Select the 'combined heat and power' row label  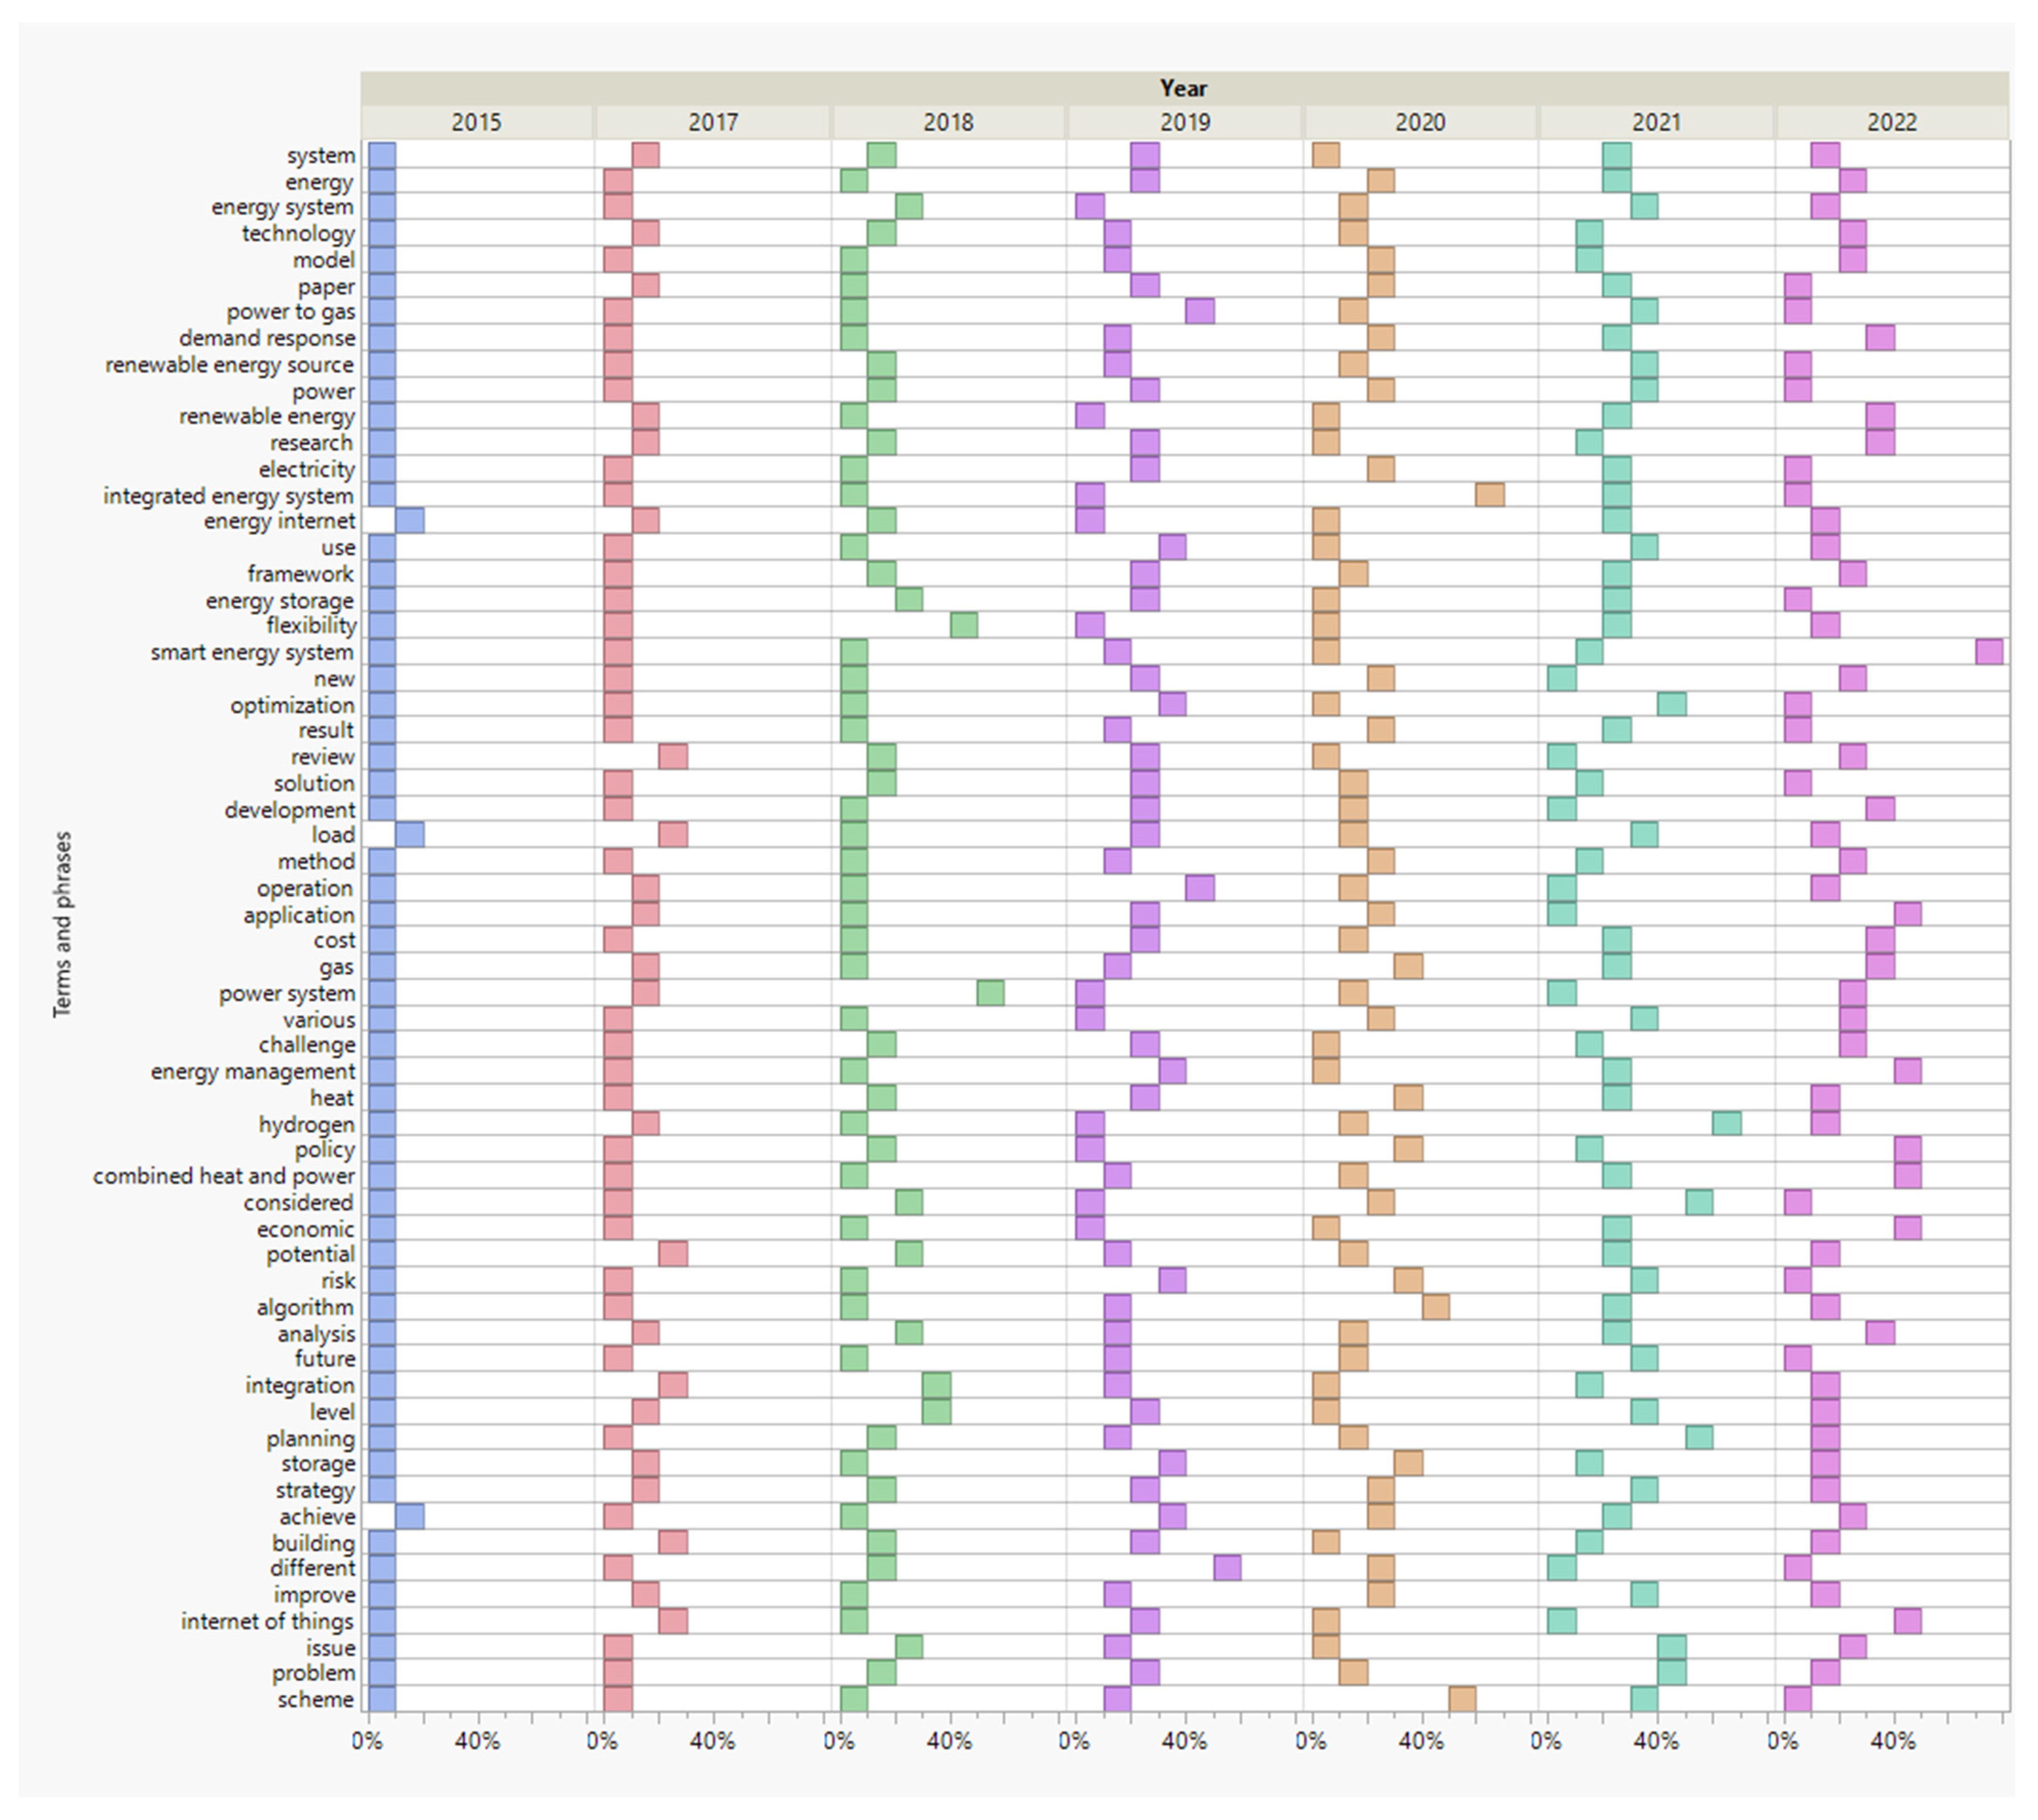point(224,1176)
